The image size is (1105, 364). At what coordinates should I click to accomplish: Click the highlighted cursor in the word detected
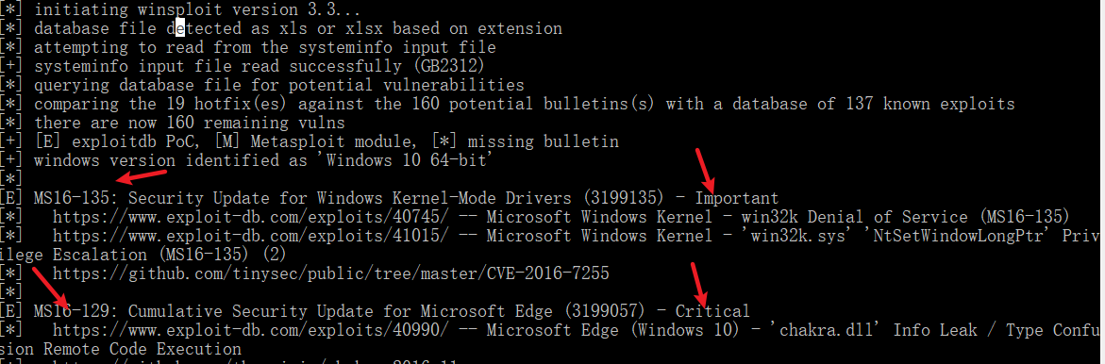179,29
